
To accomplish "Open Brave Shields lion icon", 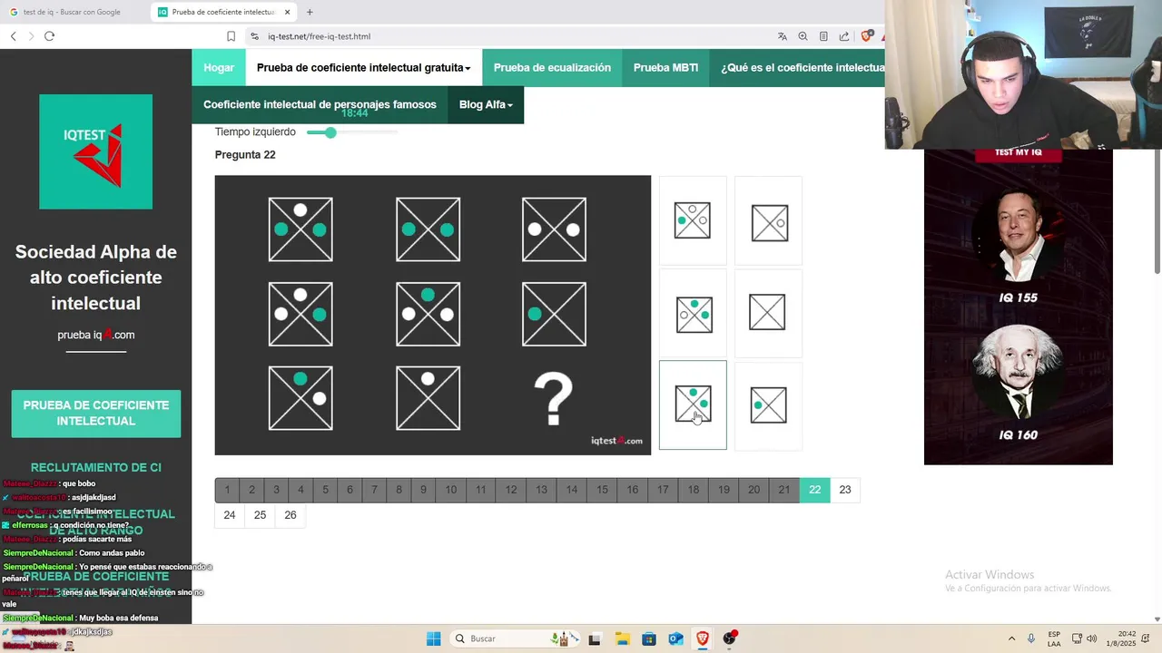I will coord(866,36).
